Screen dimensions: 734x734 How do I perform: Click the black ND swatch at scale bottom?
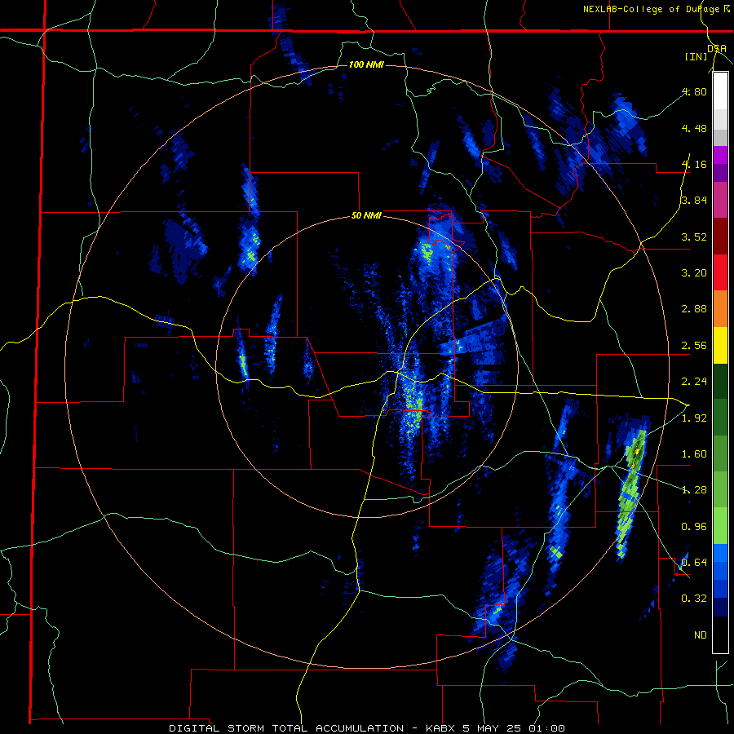[x=720, y=635]
